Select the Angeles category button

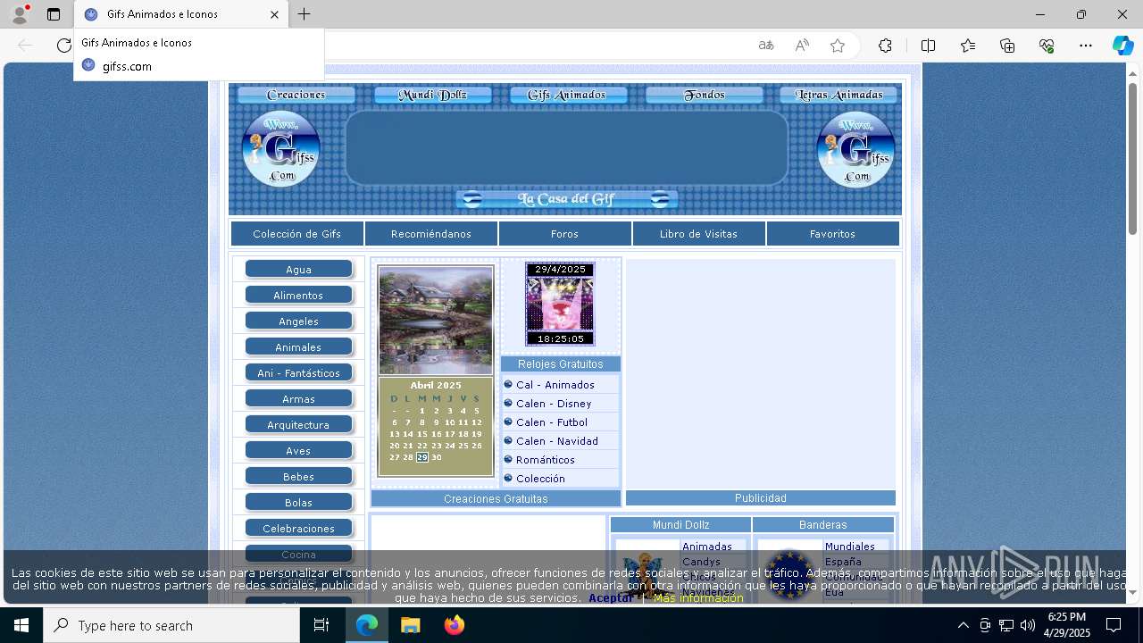click(x=298, y=321)
